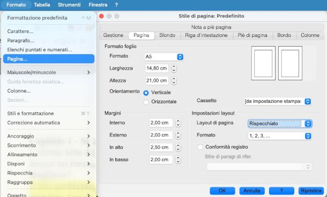Click the Esterno margin field
This screenshot has height=197, width=327.
point(161,135)
